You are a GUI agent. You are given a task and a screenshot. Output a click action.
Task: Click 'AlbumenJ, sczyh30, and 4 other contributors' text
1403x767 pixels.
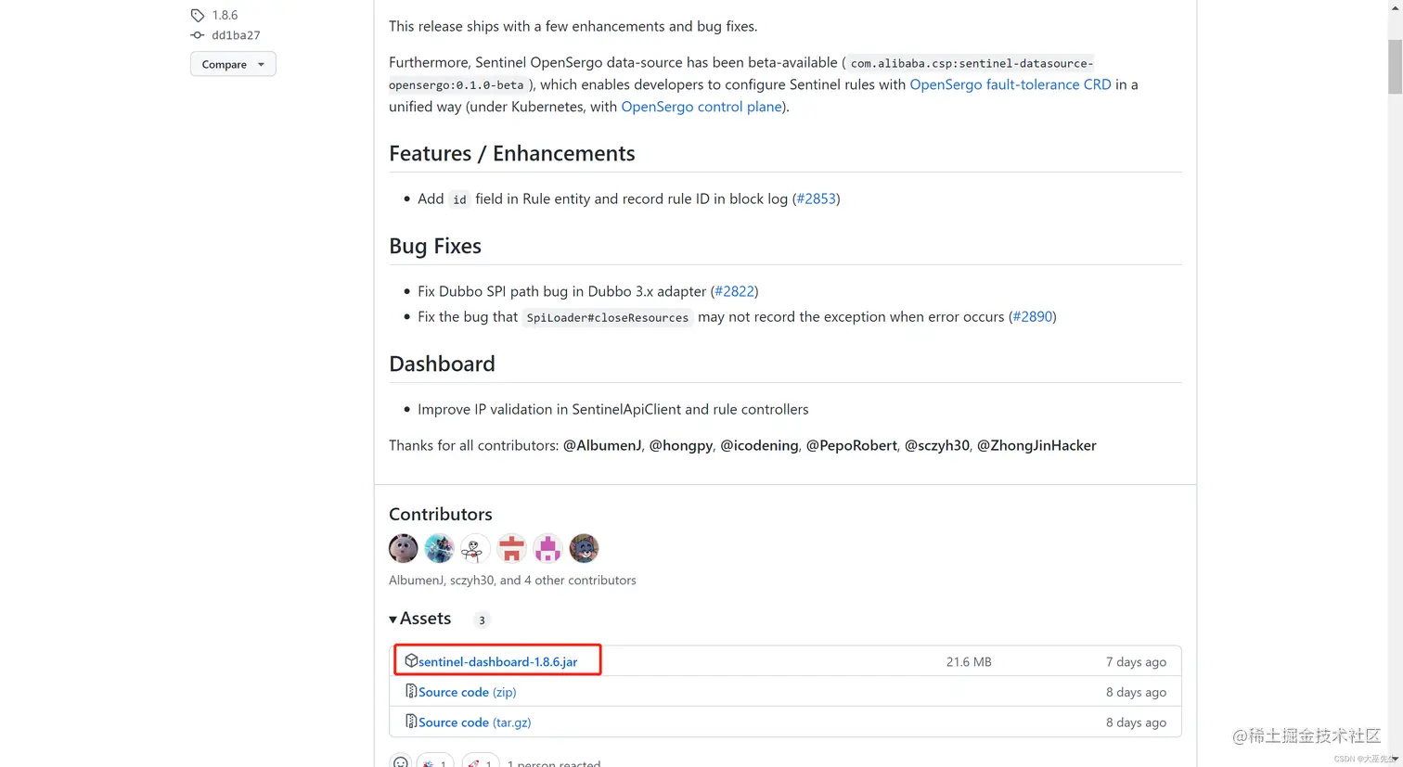point(512,580)
